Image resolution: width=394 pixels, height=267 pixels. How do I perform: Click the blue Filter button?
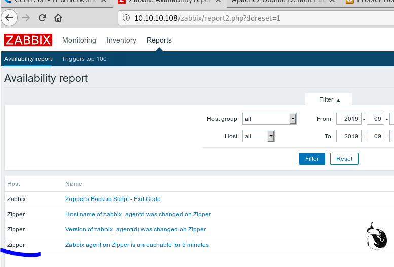pyautogui.click(x=312, y=159)
